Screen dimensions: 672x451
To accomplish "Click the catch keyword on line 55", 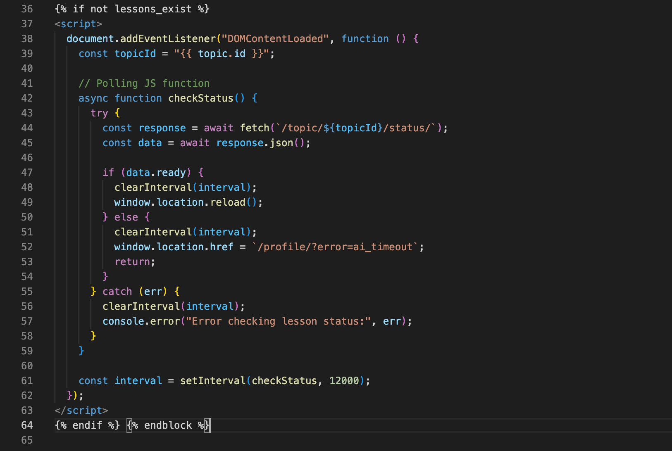I will (x=117, y=292).
